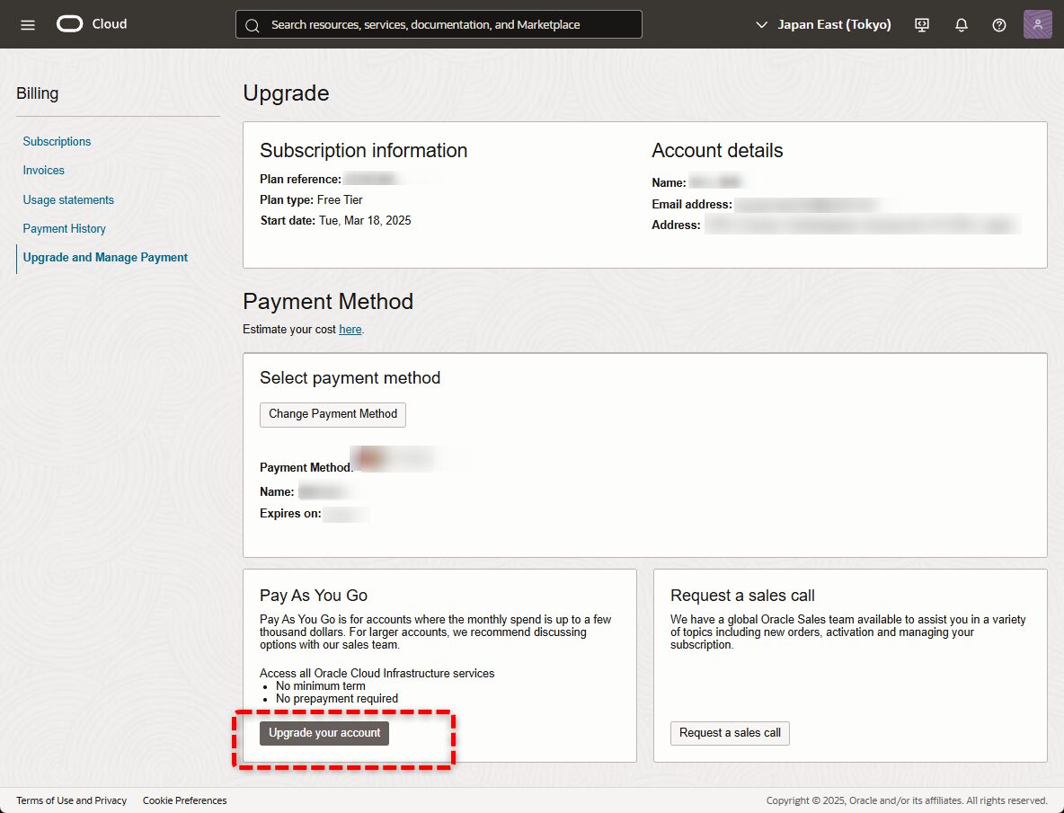Open the help question mark icon

999,25
